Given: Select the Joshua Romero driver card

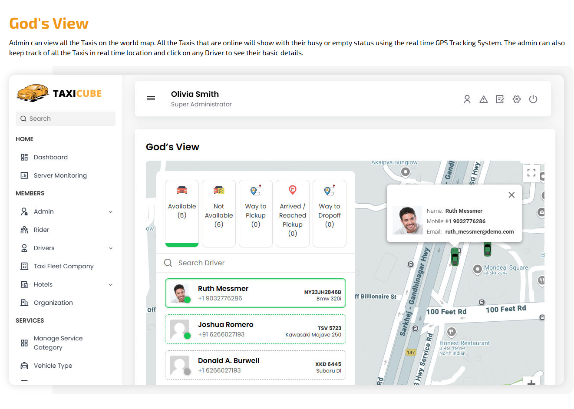Looking at the screenshot, I should [x=255, y=329].
